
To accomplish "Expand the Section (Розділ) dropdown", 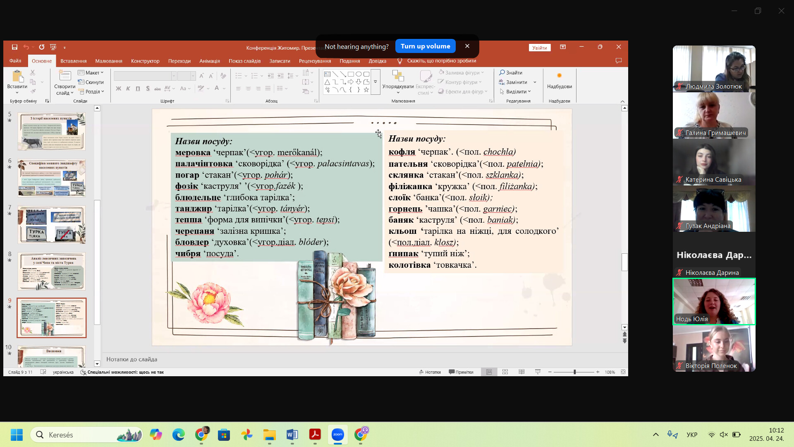I will pos(92,92).
